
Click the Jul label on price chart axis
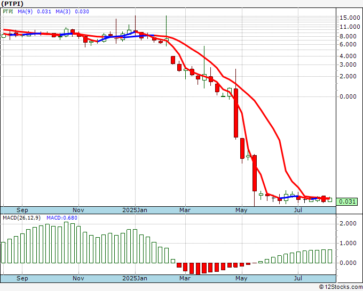298,210
